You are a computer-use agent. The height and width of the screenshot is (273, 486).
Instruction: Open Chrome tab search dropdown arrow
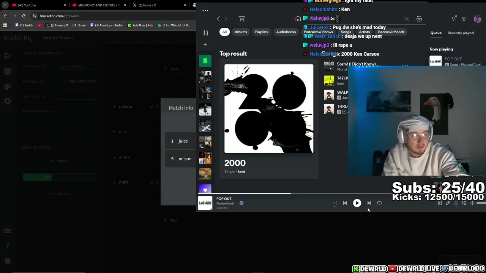tap(5, 5)
